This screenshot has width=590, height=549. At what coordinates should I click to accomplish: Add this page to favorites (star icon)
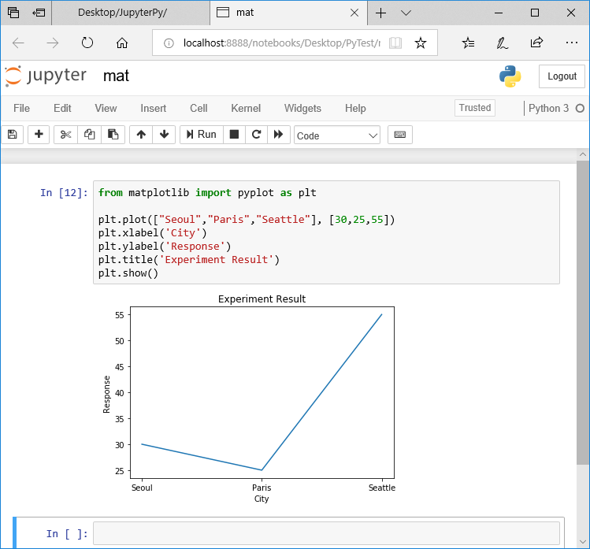click(421, 43)
